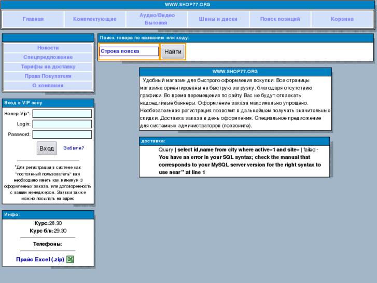Open the Главная navigation tab

click(33, 19)
